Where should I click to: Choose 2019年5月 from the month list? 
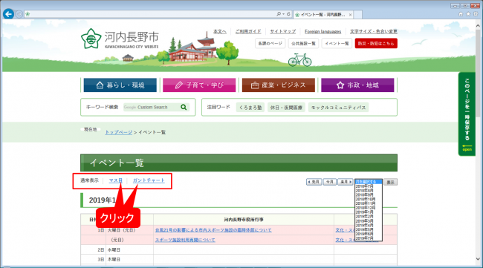point(369,229)
